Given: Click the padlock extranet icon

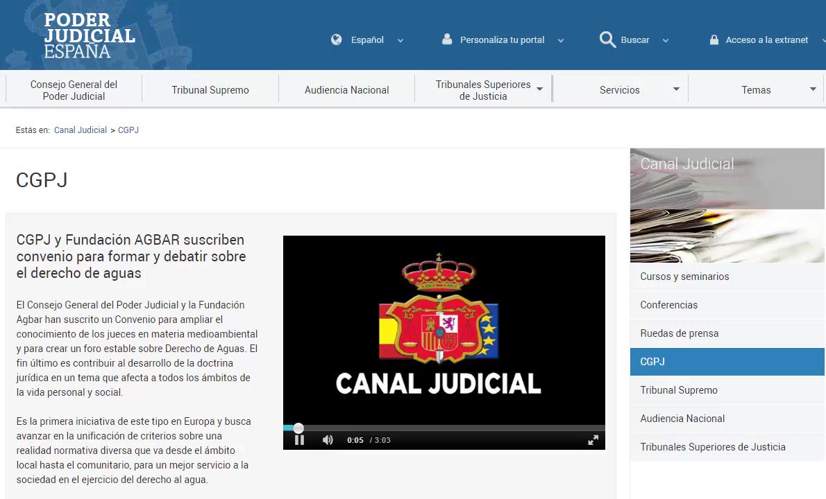Looking at the screenshot, I should [x=714, y=40].
